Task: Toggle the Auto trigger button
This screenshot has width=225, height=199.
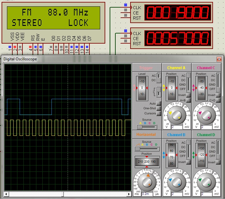Action: click(x=159, y=103)
